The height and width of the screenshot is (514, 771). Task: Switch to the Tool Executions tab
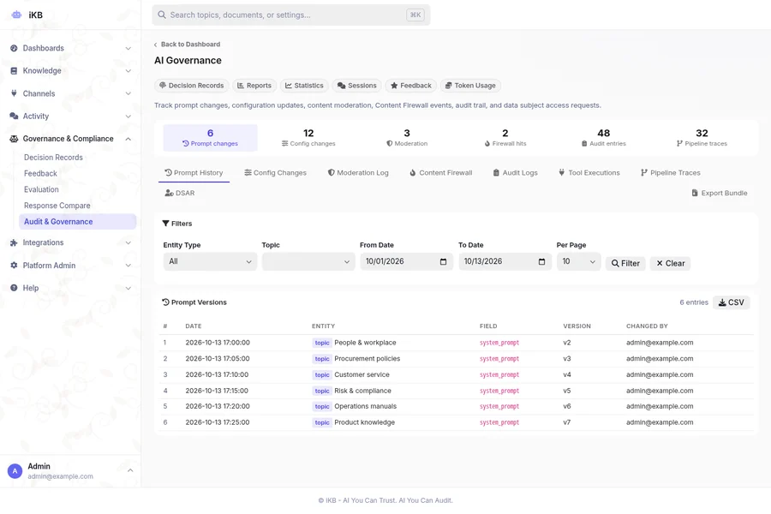(589, 173)
